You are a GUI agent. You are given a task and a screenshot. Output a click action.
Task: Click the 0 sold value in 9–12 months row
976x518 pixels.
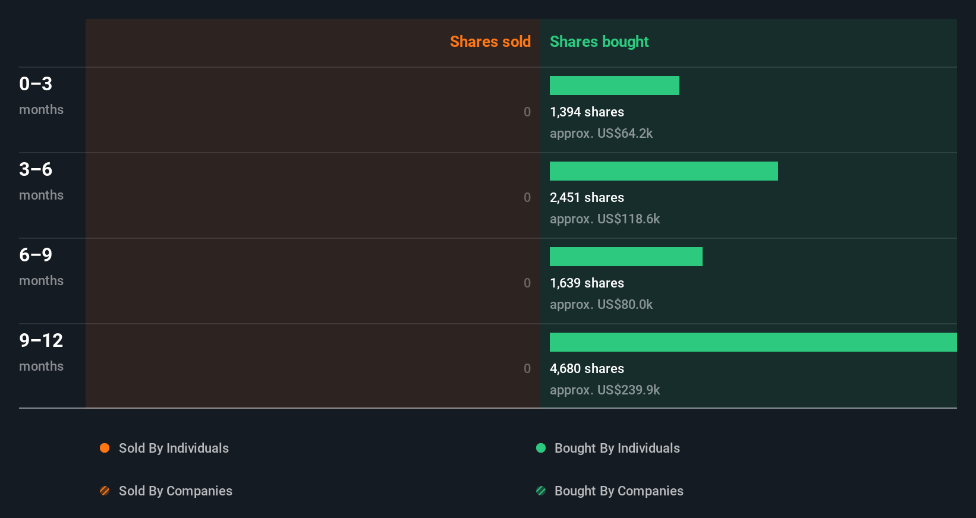(x=527, y=368)
